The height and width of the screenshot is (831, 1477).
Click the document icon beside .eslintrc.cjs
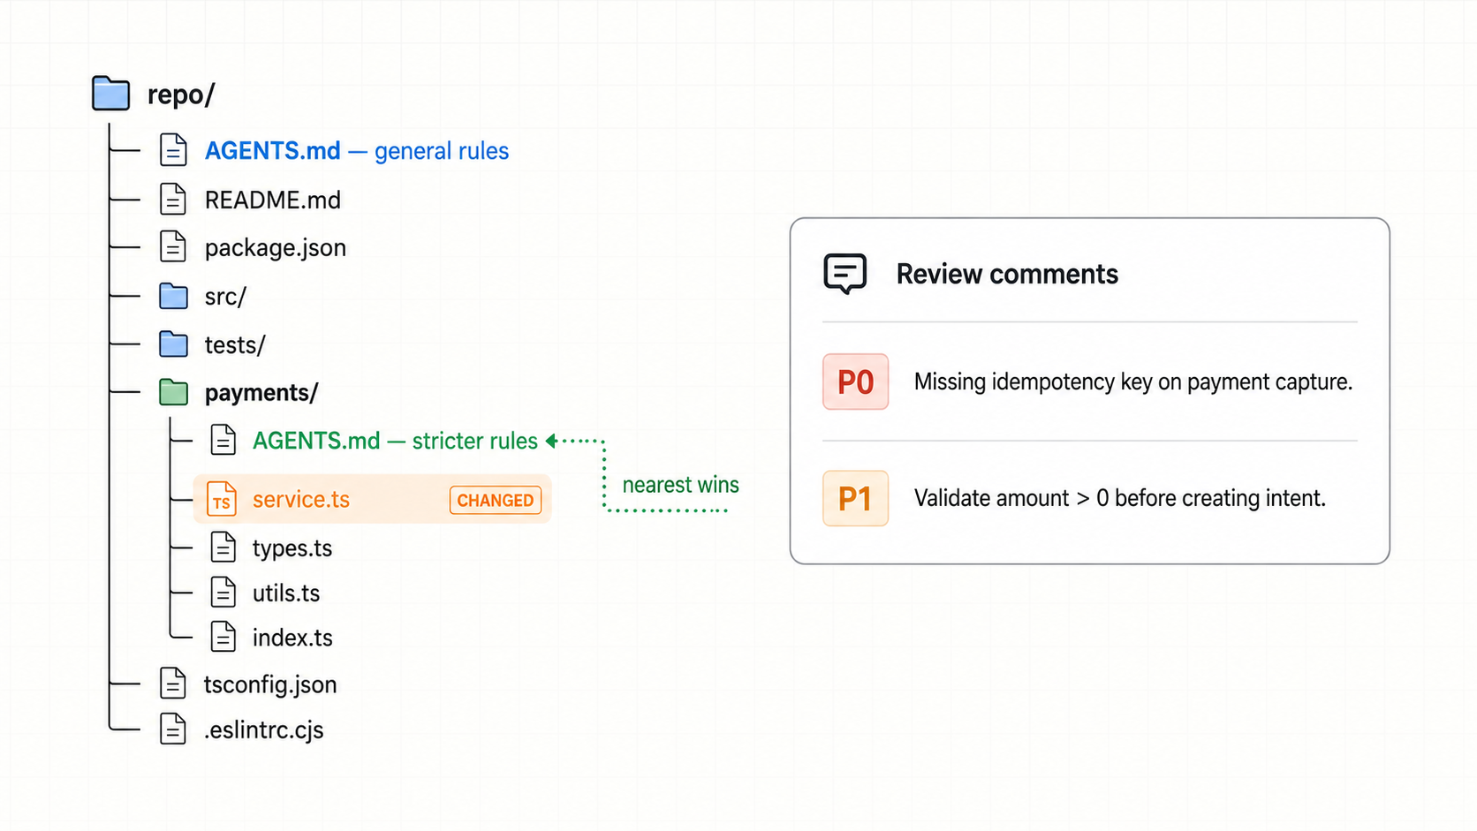click(173, 729)
